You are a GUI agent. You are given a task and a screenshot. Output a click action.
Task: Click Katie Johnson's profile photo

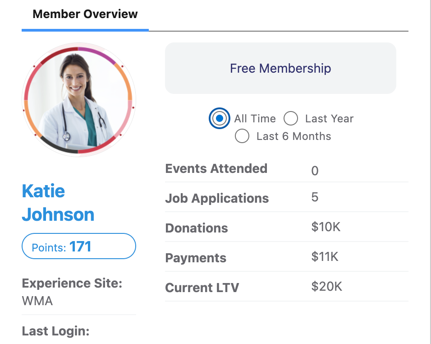tap(79, 99)
